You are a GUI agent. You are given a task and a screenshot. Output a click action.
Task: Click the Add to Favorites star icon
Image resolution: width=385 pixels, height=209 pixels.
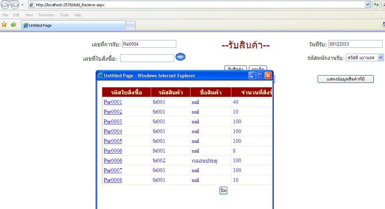click(x=14, y=24)
